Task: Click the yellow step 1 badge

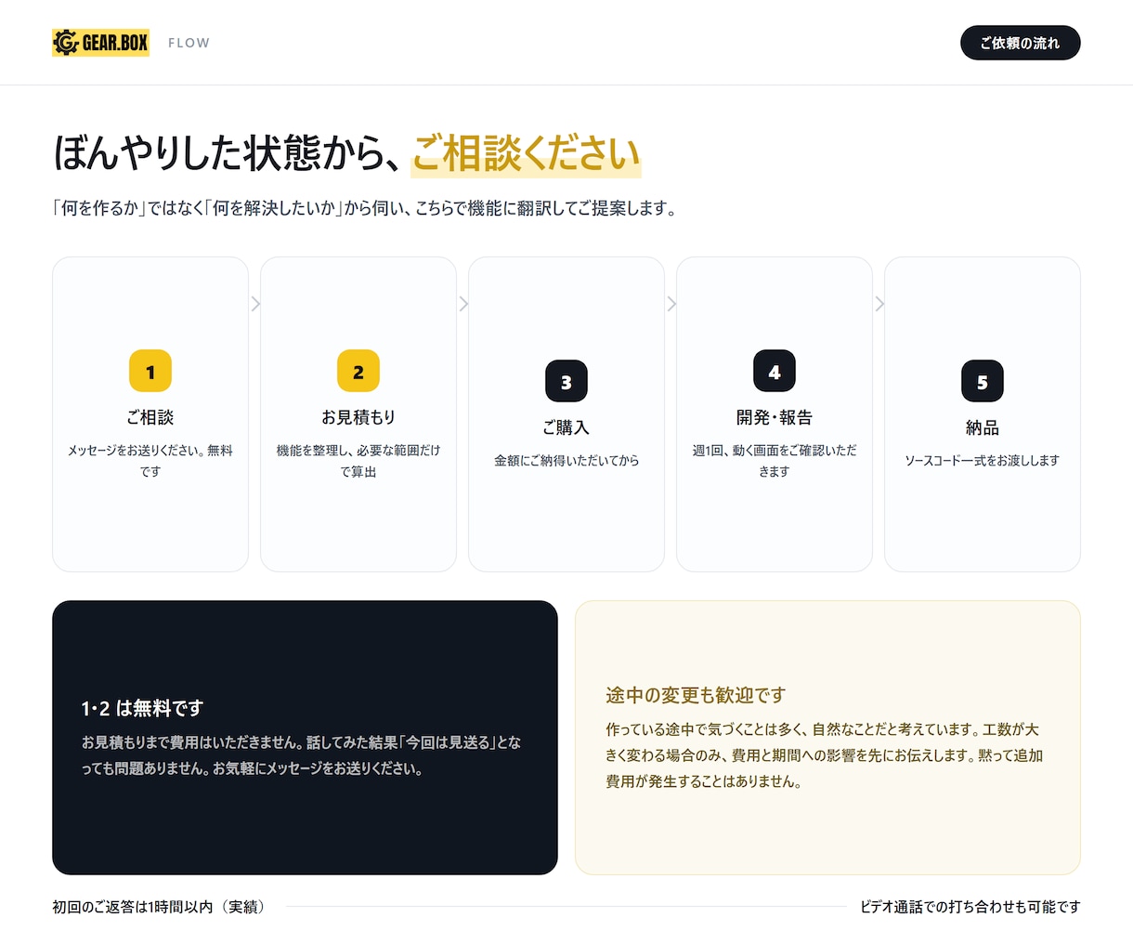Action: pyautogui.click(x=150, y=372)
